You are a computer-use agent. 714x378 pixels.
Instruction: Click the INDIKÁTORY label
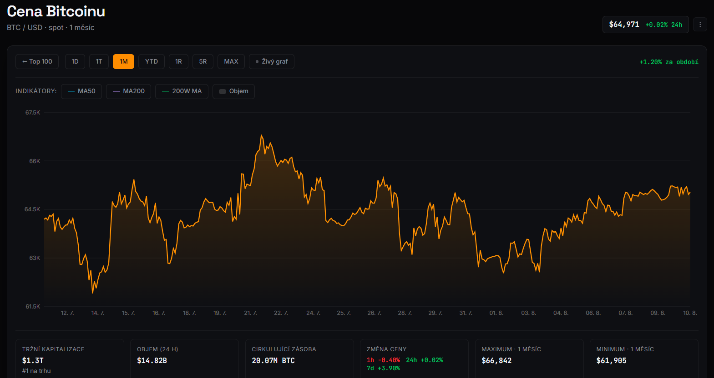(36, 91)
